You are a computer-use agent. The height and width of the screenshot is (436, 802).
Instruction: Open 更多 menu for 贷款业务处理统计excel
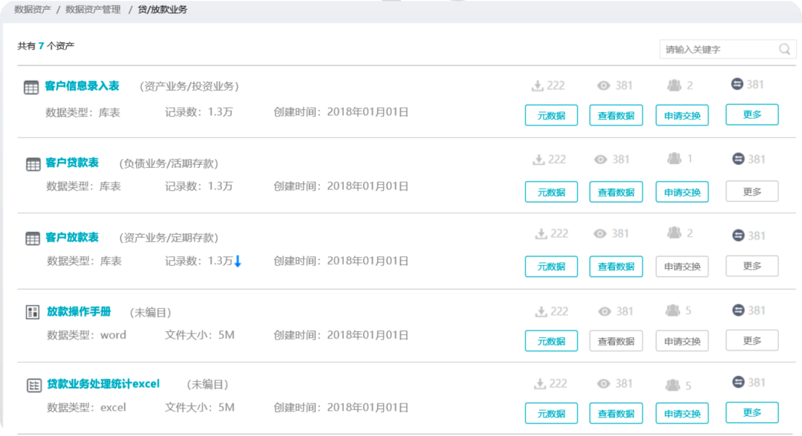752,412
